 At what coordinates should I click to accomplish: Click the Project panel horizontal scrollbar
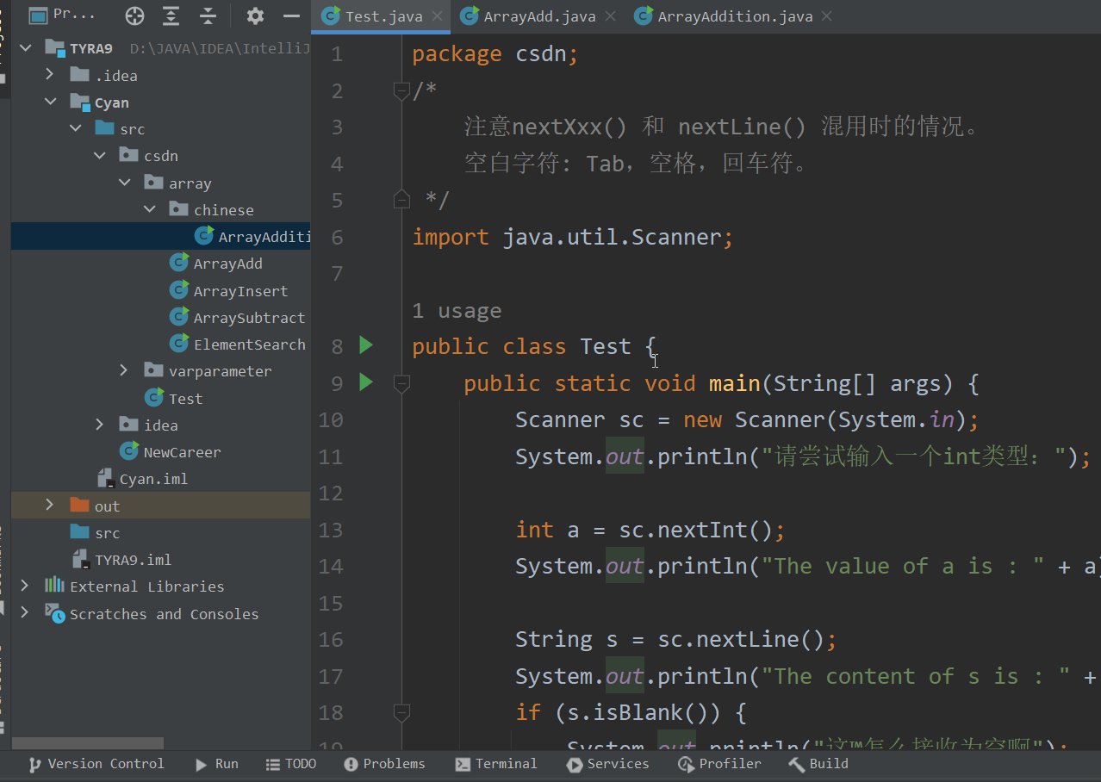click(x=86, y=742)
